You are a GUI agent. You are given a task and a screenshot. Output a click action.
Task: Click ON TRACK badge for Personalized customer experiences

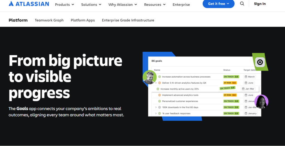click(231, 101)
